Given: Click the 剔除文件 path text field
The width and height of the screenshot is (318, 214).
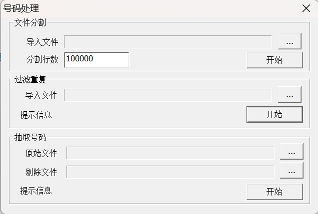Looking at the screenshot, I should click(x=170, y=172).
